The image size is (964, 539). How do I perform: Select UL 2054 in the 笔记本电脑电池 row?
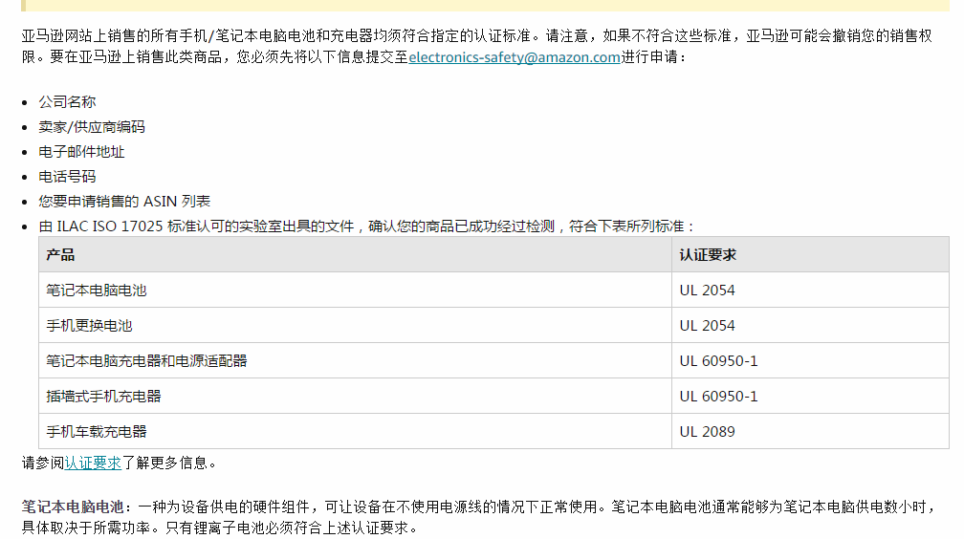(x=810, y=291)
